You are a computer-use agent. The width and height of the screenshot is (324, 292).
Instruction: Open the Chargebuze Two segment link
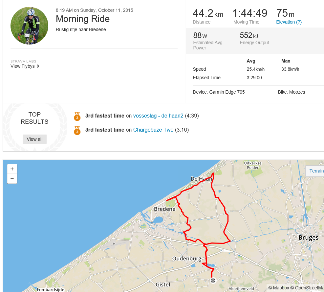[x=153, y=130]
